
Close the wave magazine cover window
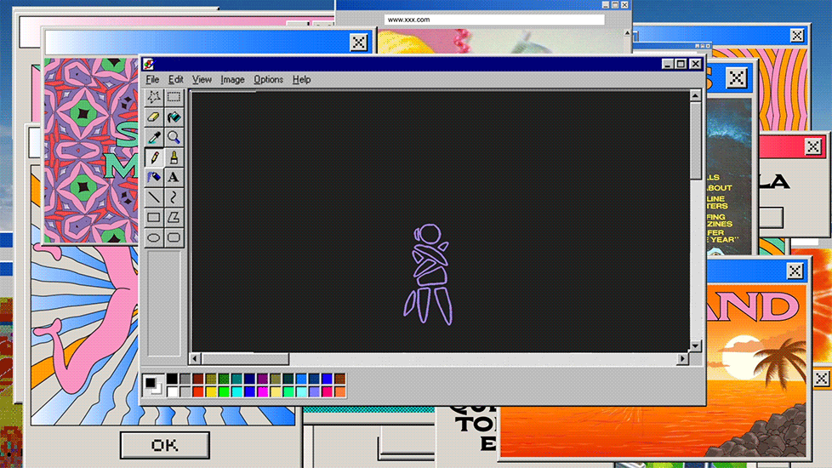pyautogui.click(x=736, y=78)
